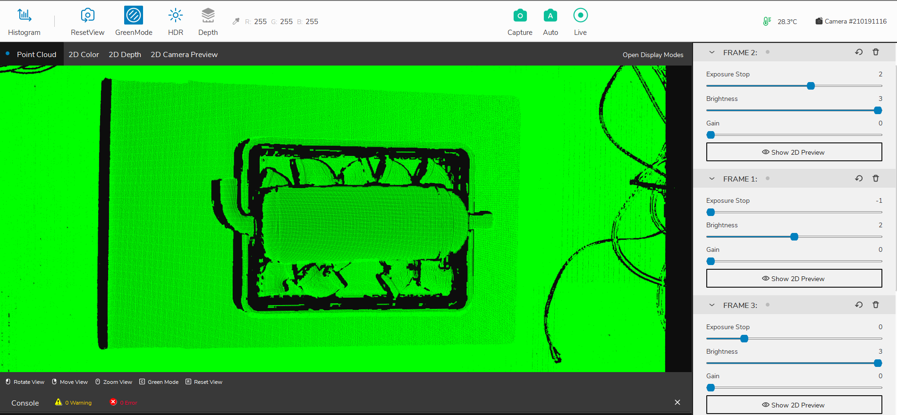Switch to the 2D Color tab

point(84,55)
